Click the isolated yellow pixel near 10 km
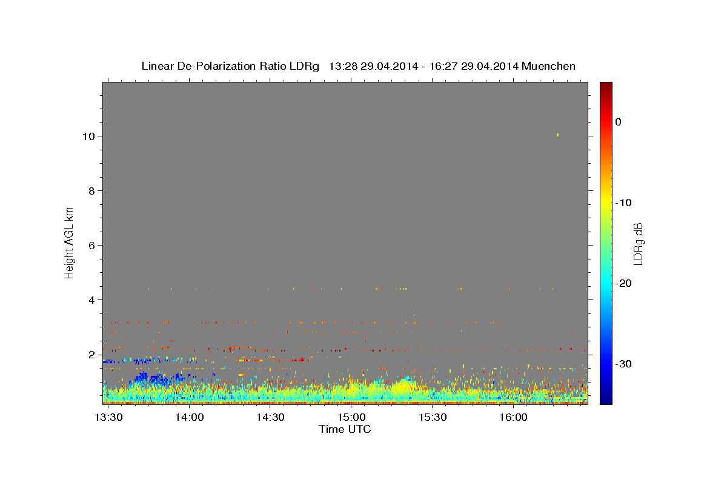The image size is (727, 485). [x=557, y=135]
